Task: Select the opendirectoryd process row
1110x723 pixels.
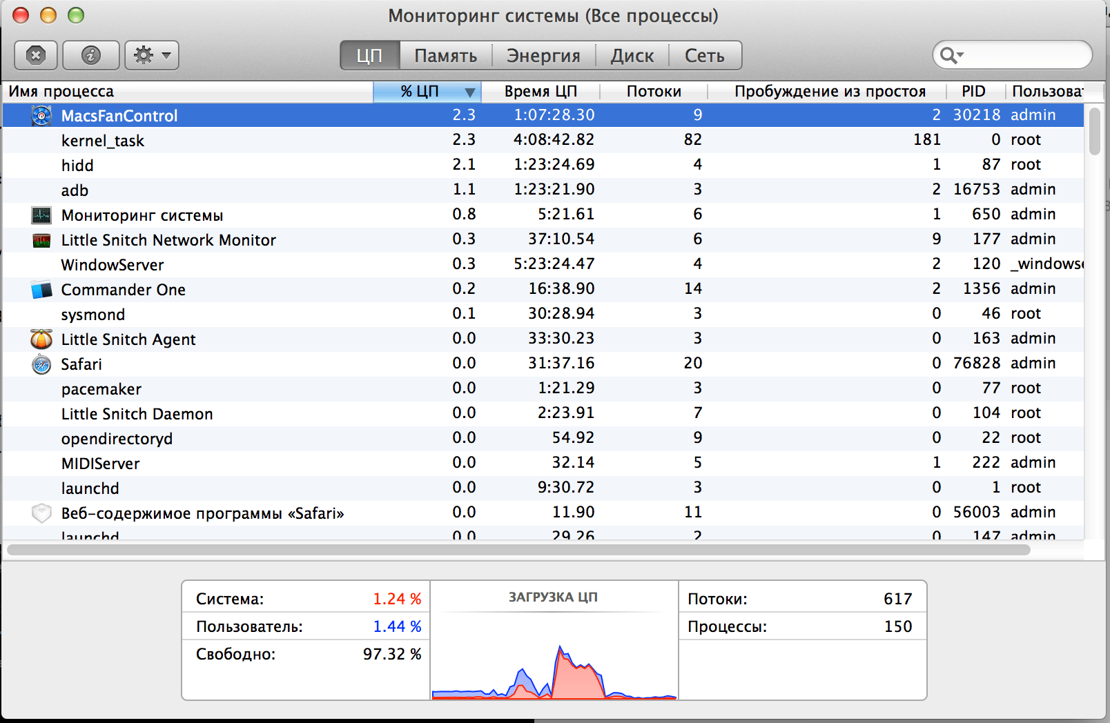Action: (543, 438)
